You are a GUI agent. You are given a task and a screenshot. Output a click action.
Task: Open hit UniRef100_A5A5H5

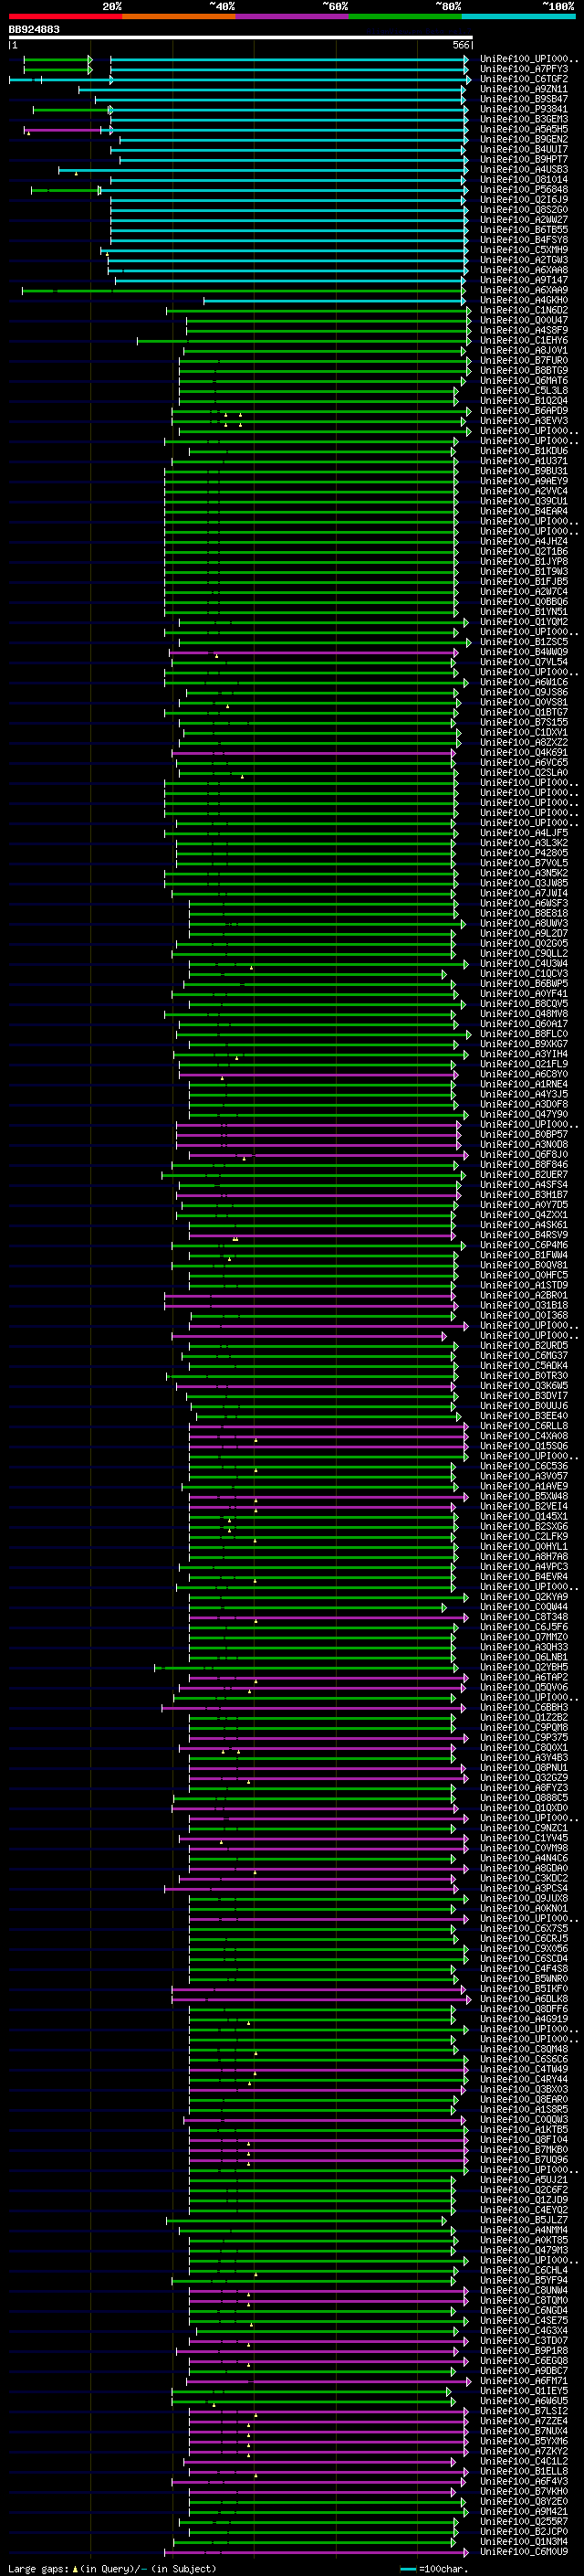[524, 129]
